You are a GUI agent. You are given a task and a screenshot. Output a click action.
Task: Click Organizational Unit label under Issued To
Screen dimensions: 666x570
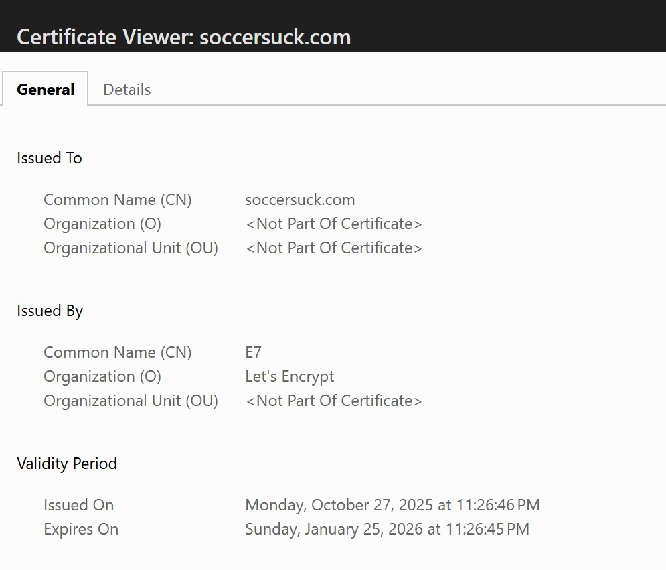tap(131, 248)
